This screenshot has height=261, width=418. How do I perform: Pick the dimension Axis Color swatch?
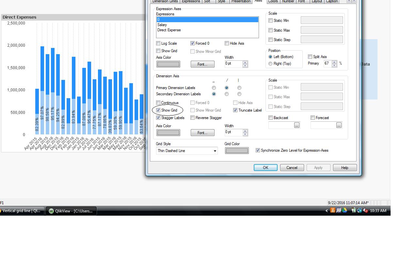pos(168,133)
